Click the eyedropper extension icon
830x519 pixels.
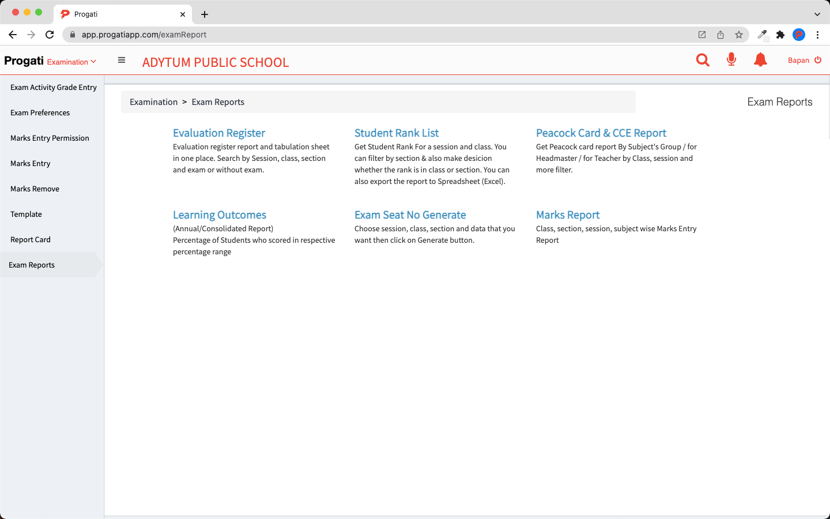[762, 35]
